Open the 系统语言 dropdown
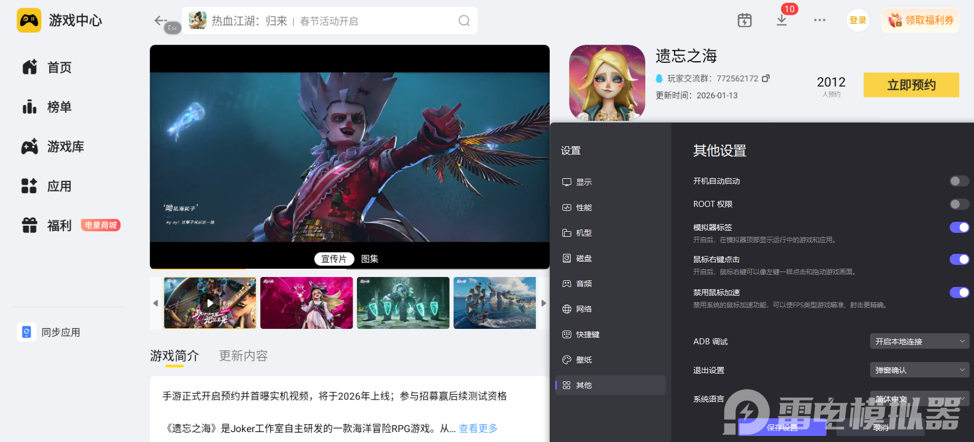 point(920,399)
